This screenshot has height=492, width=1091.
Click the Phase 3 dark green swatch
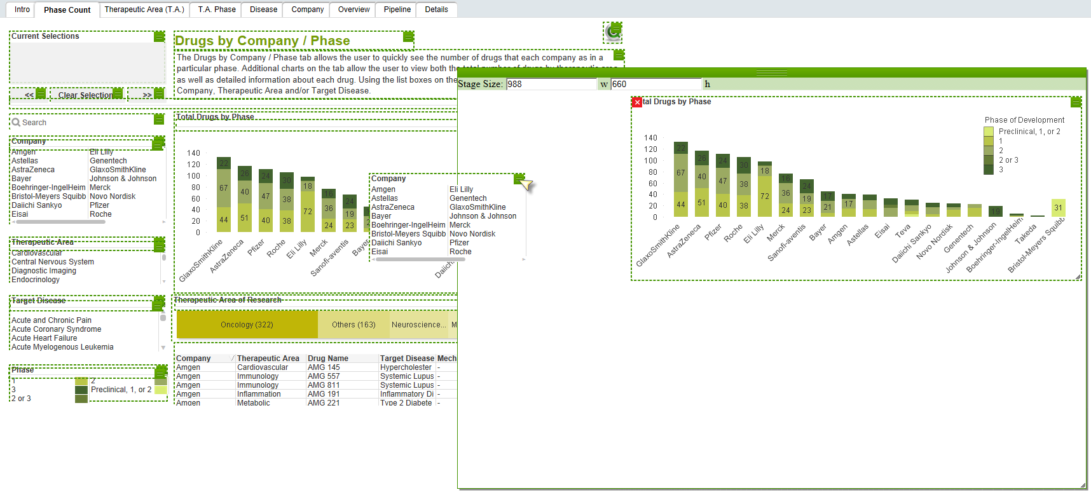(81, 390)
